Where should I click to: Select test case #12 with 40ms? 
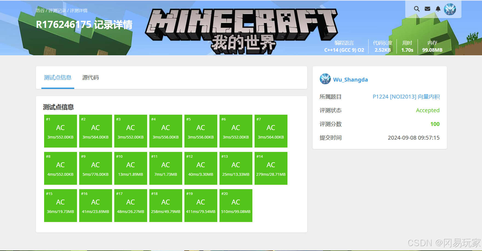201,168
